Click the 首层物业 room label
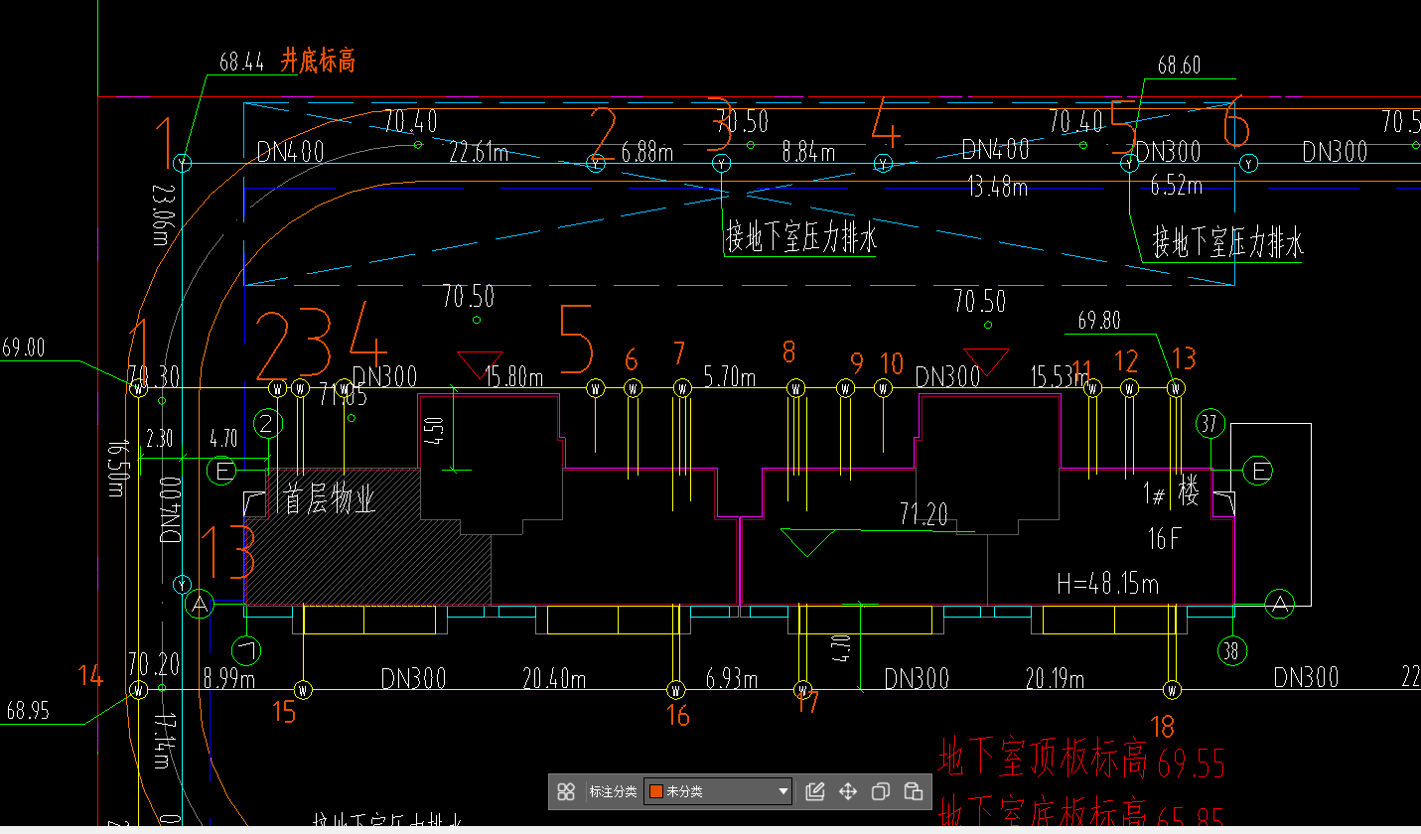The image size is (1421, 834). 330,500
